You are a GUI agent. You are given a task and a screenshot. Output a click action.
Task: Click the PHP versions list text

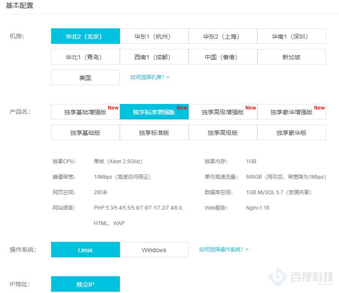139,208
